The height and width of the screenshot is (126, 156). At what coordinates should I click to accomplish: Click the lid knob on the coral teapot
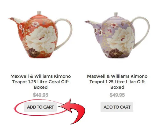tap(39, 13)
